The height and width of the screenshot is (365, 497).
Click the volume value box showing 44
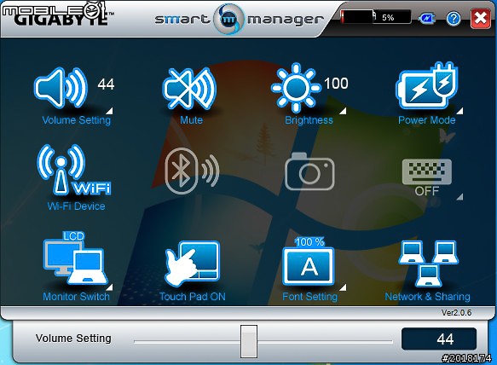pos(439,339)
